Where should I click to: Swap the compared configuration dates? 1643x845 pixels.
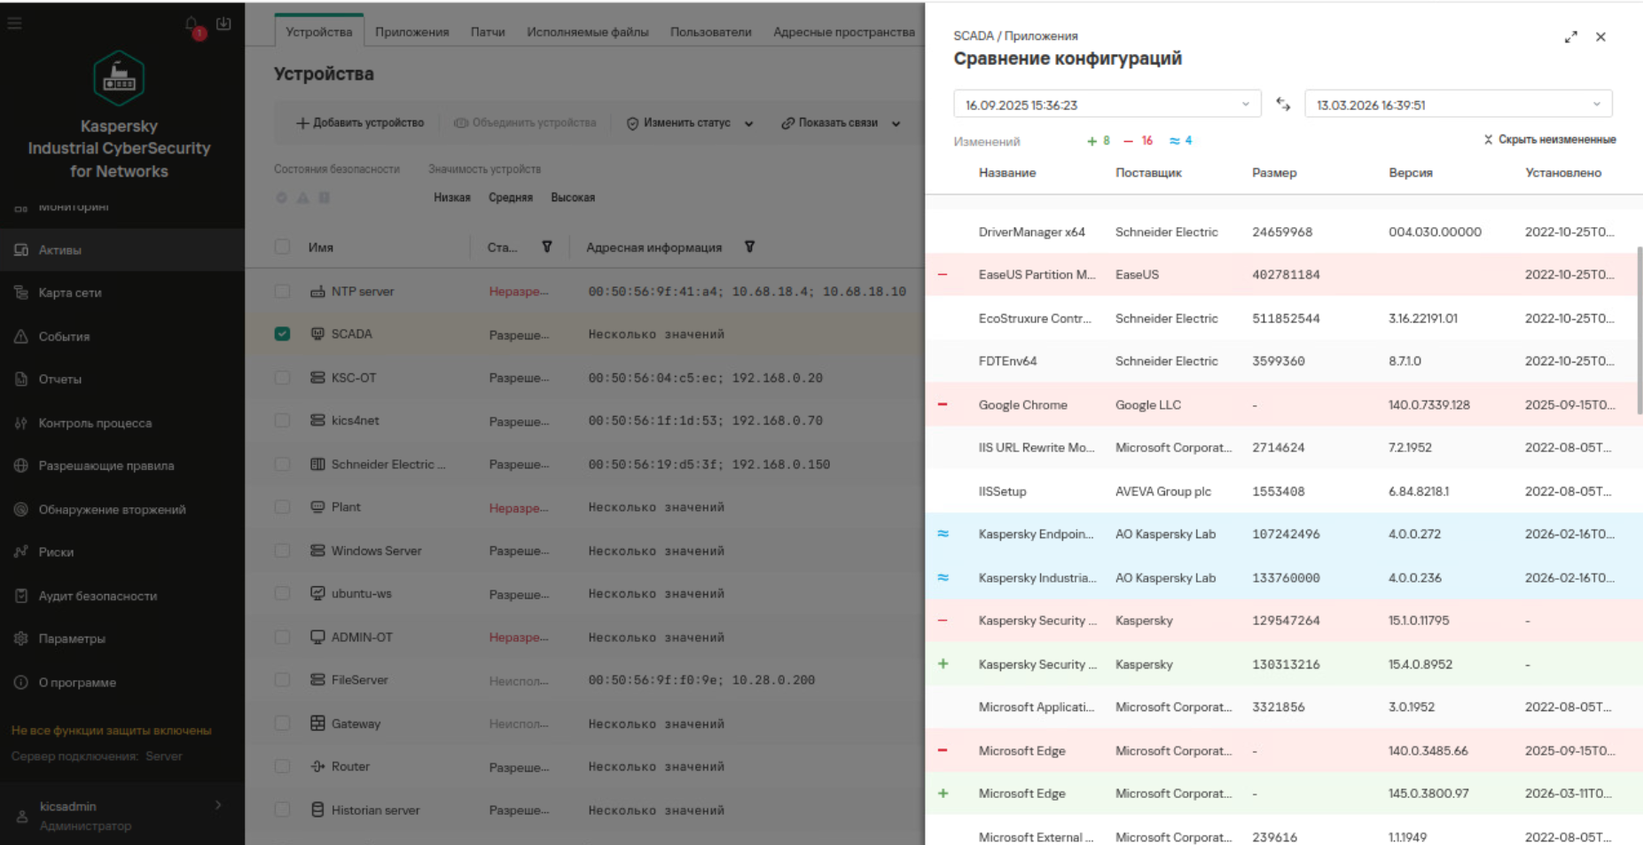coord(1283,105)
